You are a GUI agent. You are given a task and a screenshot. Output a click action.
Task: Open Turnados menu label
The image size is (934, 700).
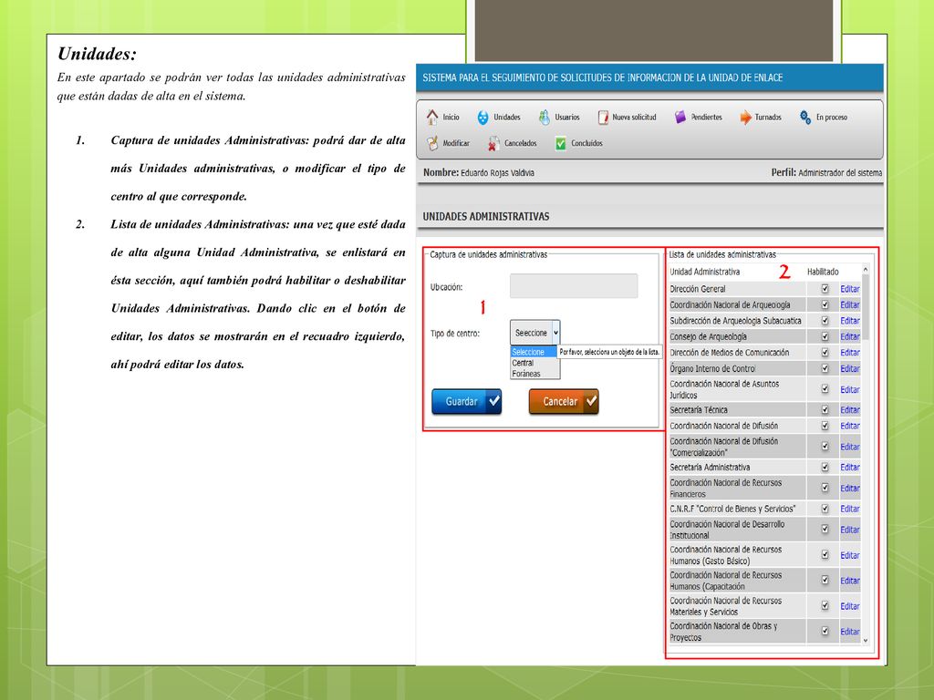click(768, 118)
